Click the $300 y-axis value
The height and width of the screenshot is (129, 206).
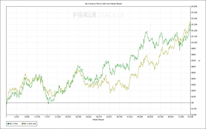tap(194, 85)
